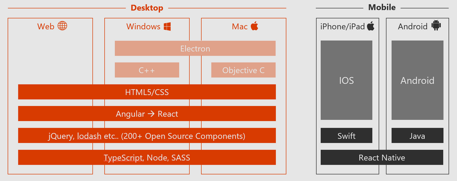Select the C++ block
Viewport: 457px width, 181px height.
[x=147, y=70]
